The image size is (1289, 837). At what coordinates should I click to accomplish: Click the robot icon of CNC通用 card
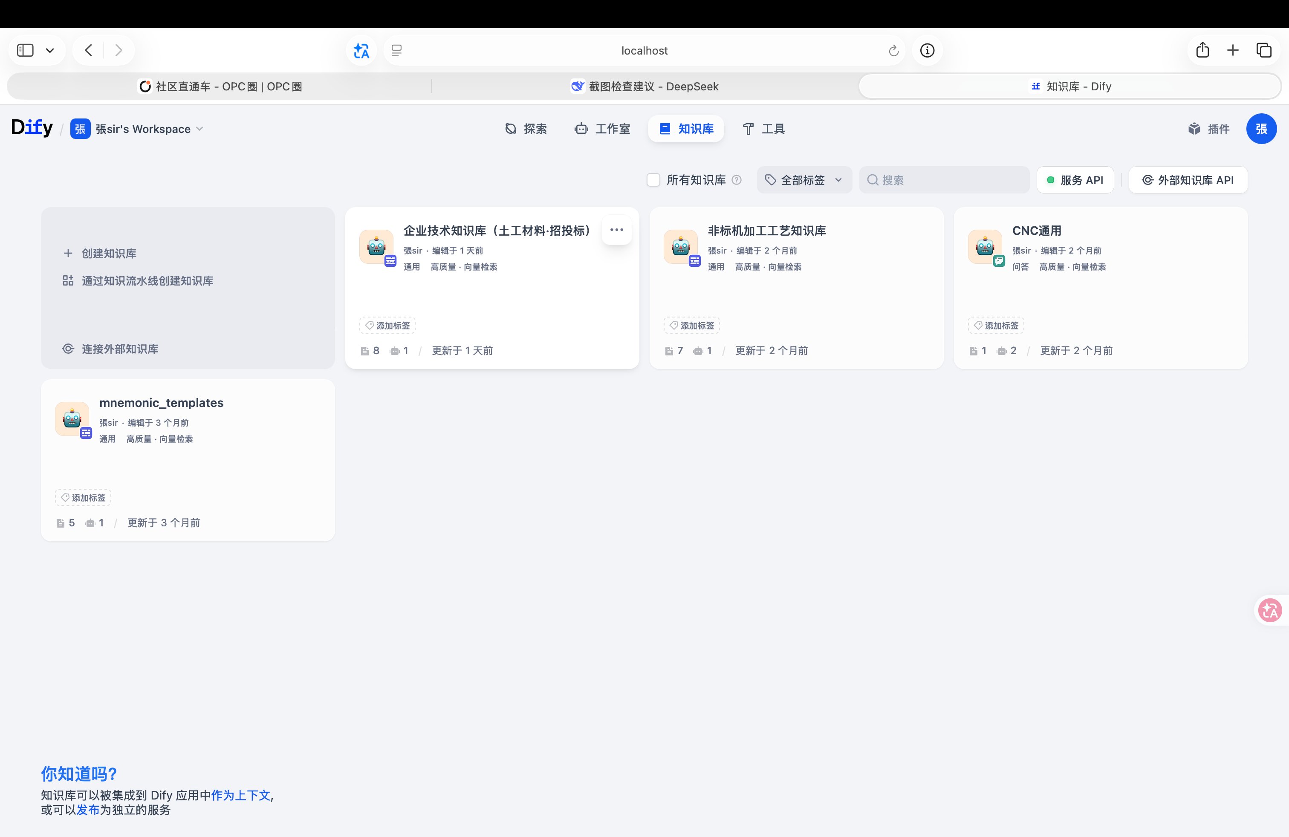coord(985,247)
